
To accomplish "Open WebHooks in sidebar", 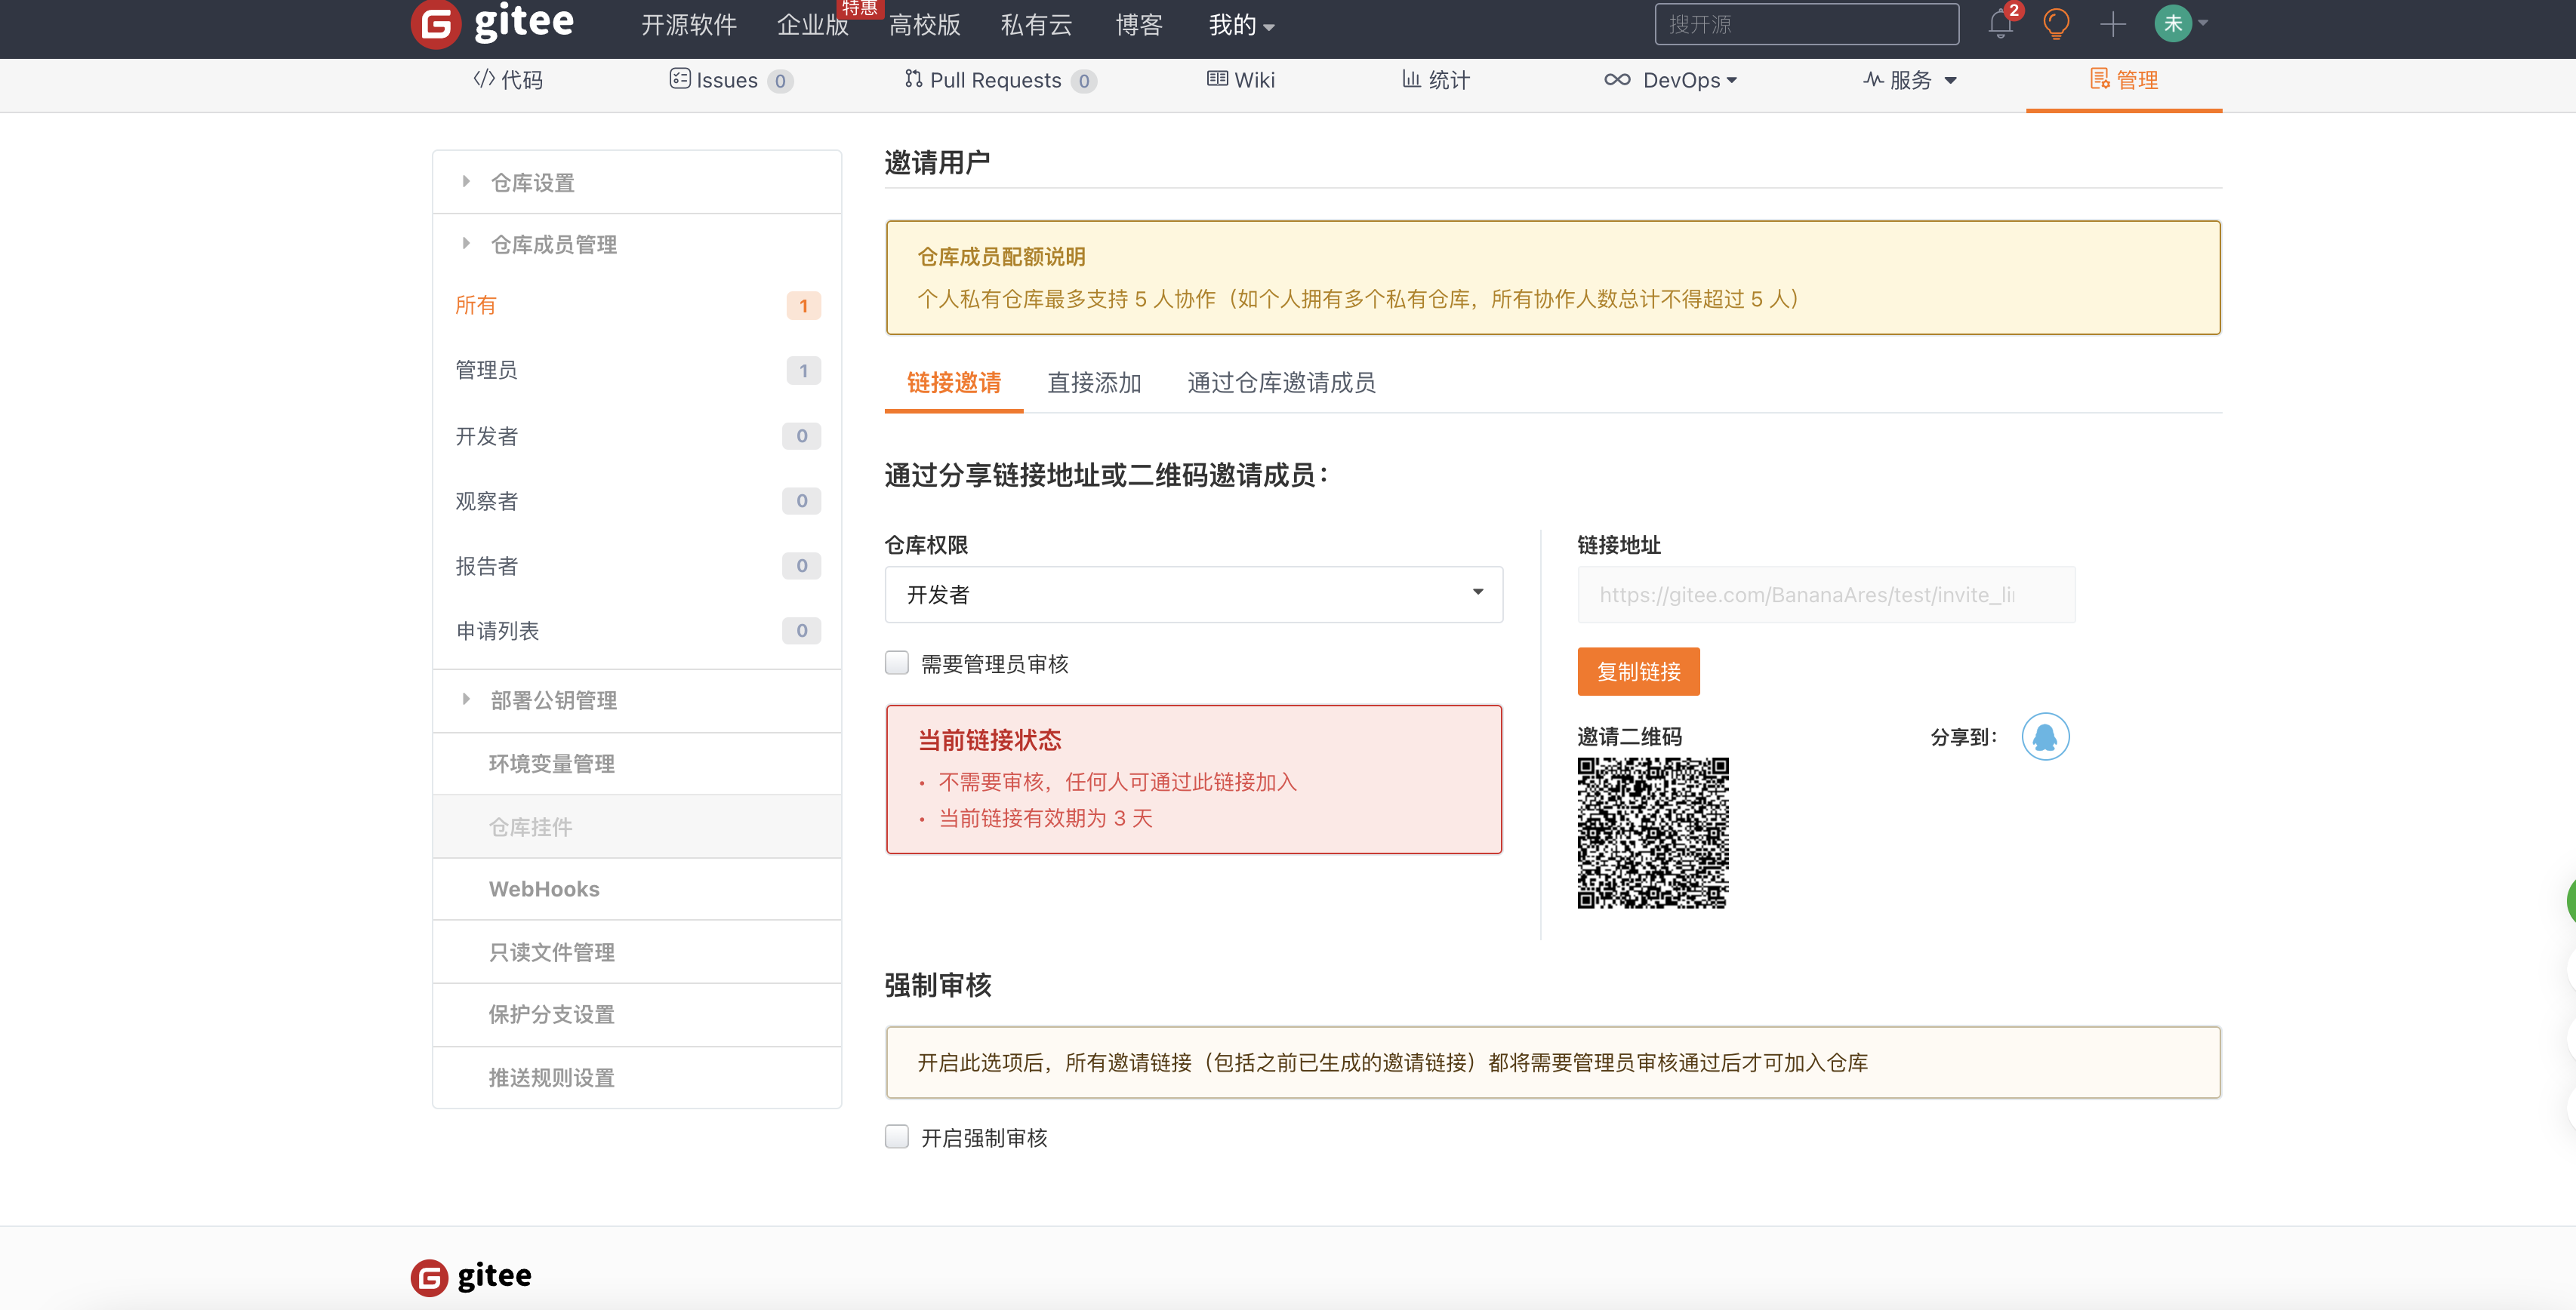I will pos(637,890).
